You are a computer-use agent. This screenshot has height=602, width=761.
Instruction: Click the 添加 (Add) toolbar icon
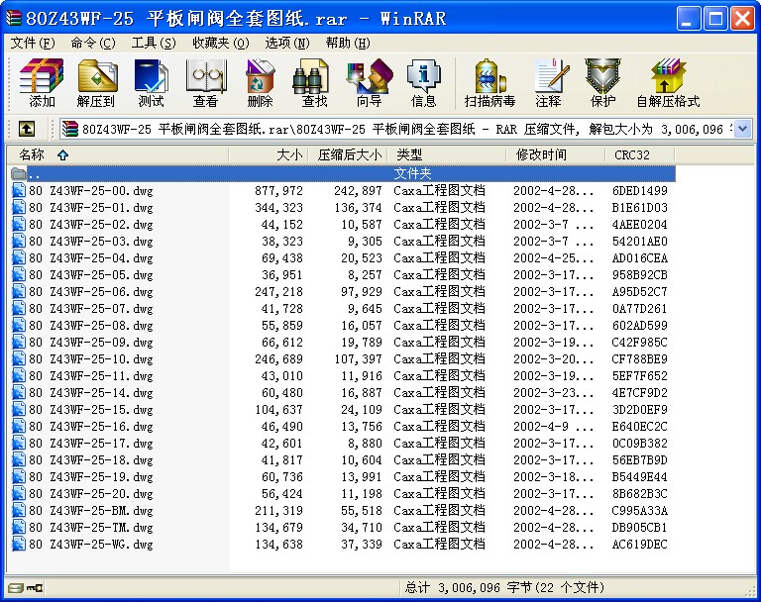42,83
